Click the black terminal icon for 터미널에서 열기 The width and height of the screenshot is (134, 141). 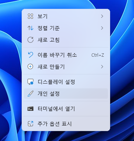pyautogui.click(x=30, y=109)
